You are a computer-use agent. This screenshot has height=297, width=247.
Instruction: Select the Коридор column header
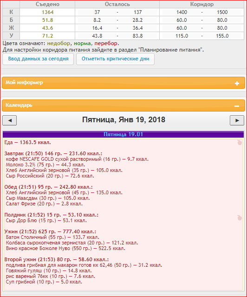[202, 4]
